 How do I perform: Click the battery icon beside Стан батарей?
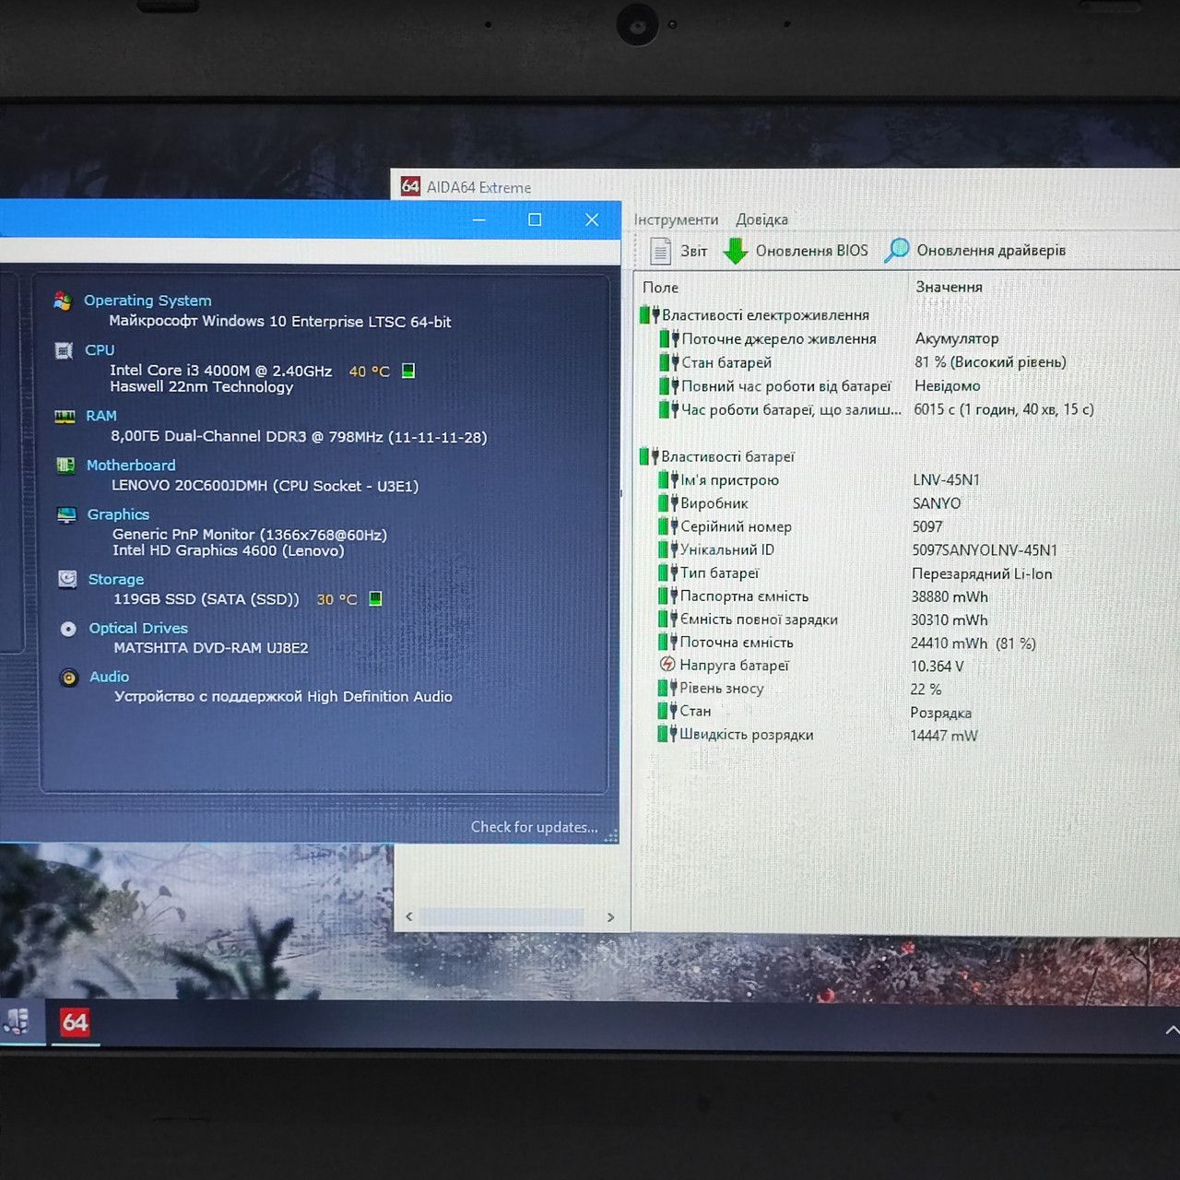[669, 363]
